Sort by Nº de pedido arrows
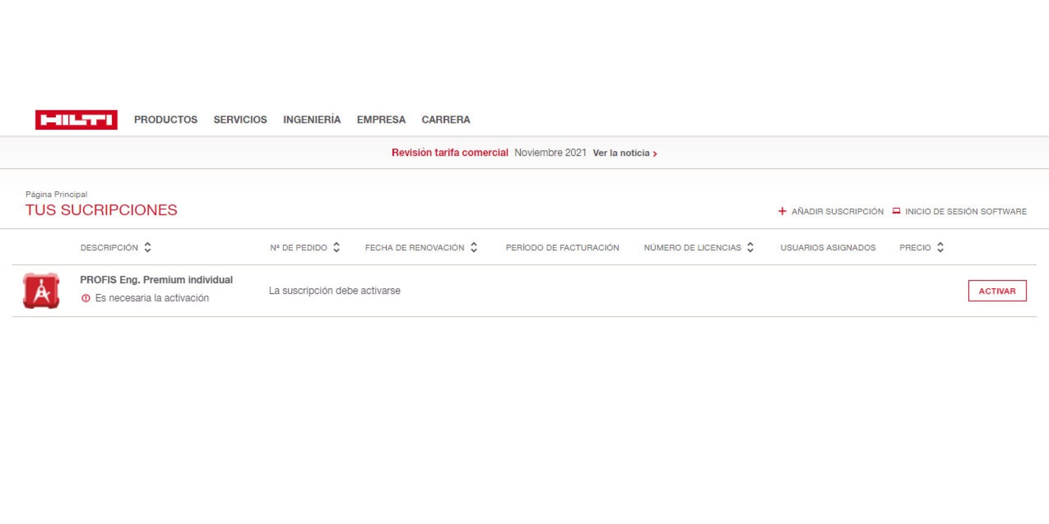1049x524 pixels. pyautogui.click(x=337, y=247)
